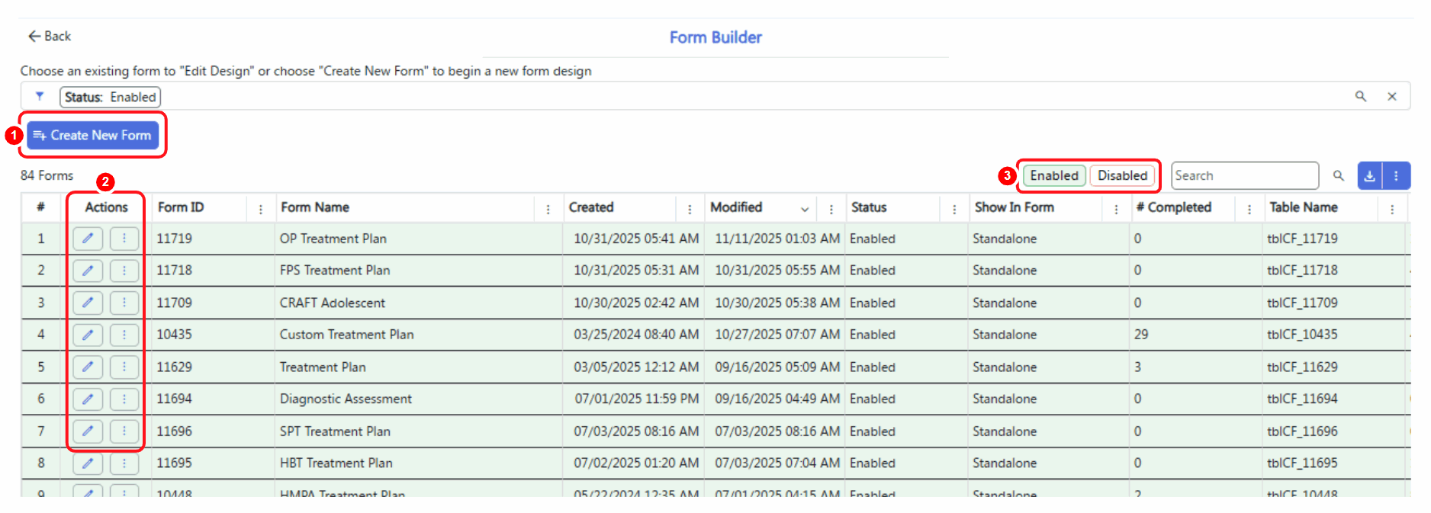This screenshot has width=1431, height=513.
Task: Toggle the Enabled status filter
Action: (x=1054, y=175)
